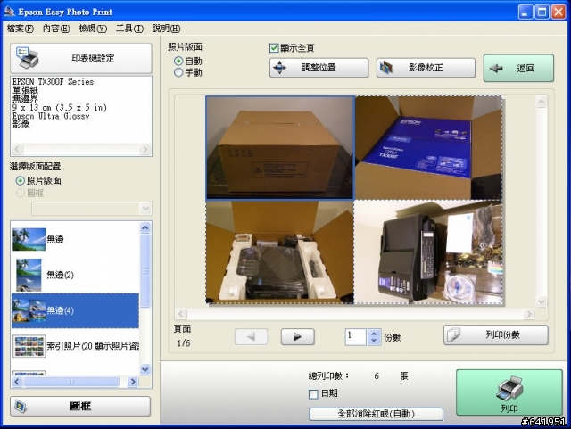Select index photo layout 索引照片(20
The height and width of the screenshot is (429, 571).
coord(75,346)
